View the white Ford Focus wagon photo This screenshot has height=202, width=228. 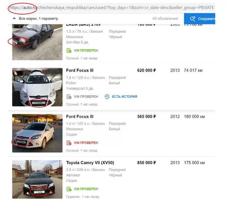(37, 87)
